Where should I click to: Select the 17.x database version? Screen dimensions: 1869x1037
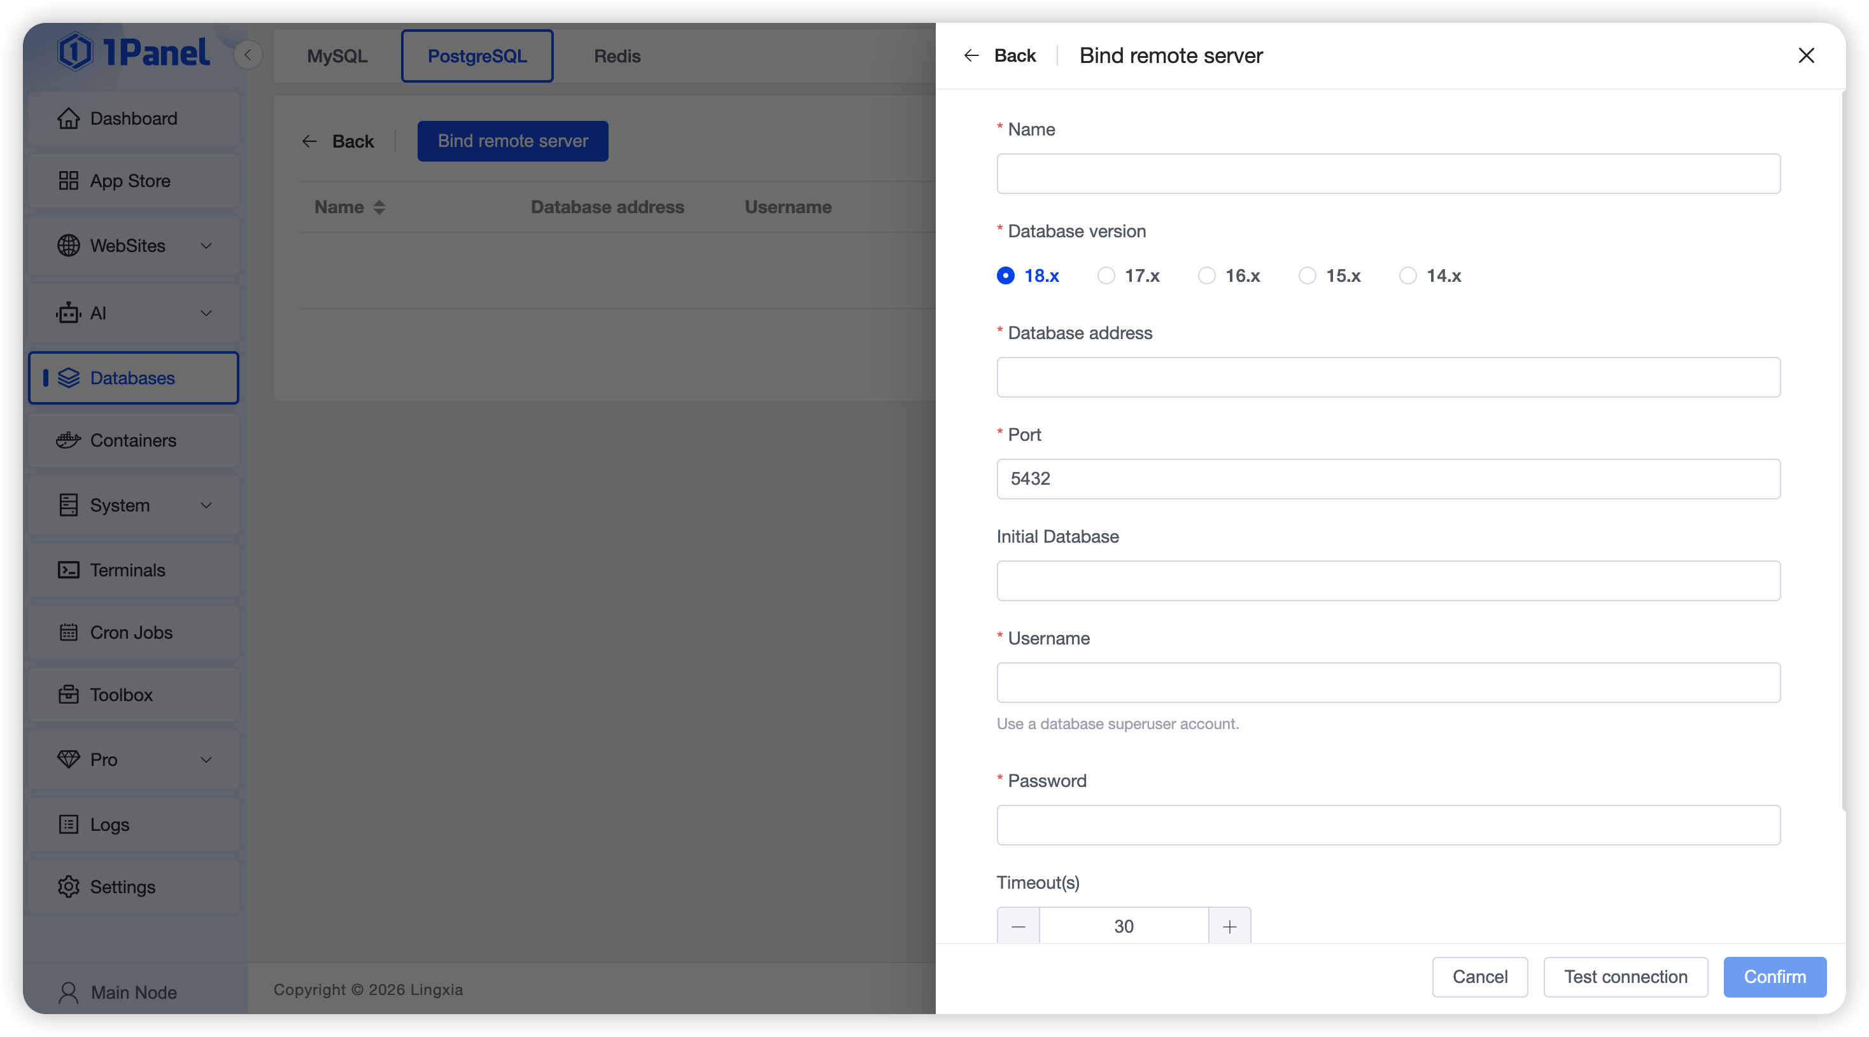pyautogui.click(x=1106, y=275)
